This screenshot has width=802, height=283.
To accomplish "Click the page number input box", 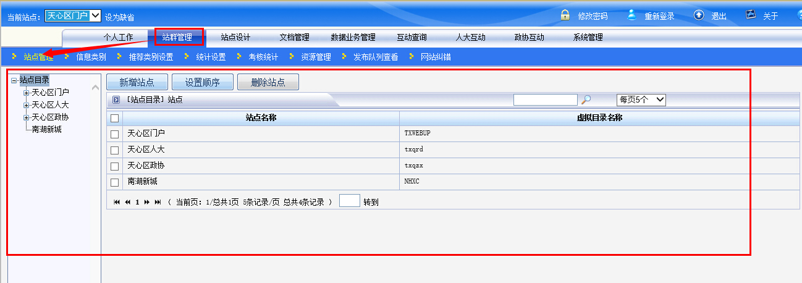I will (x=350, y=201).
